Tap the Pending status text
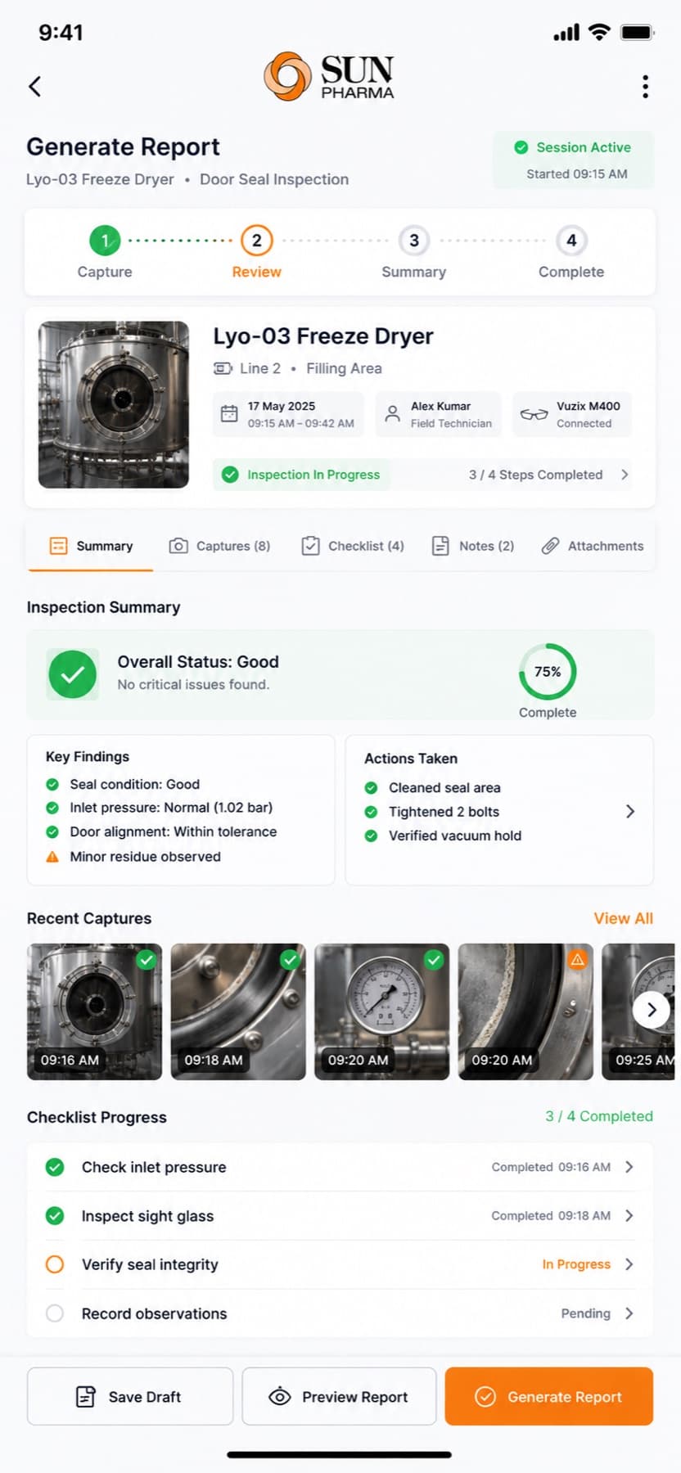This screenshot has height=1473, width=681. click(585, 1313)
